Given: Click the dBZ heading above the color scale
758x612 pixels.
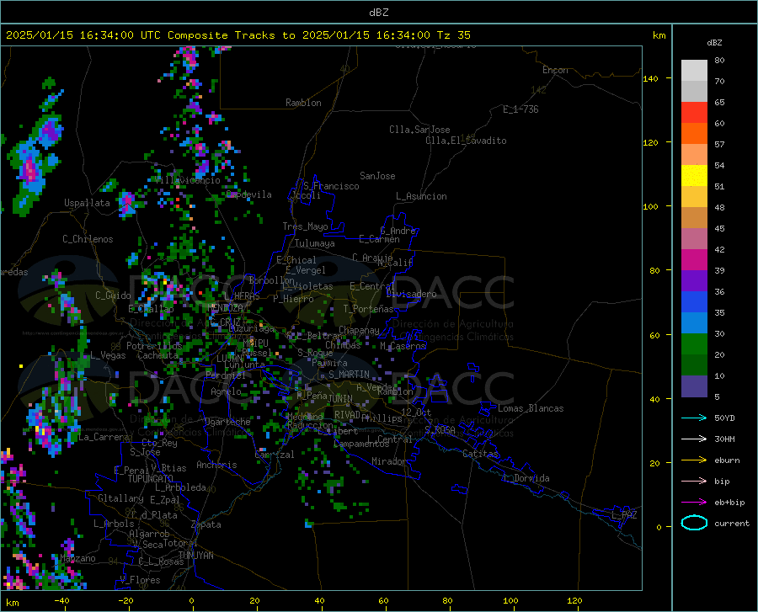Looking at the screenshot, I should point(714,42).
